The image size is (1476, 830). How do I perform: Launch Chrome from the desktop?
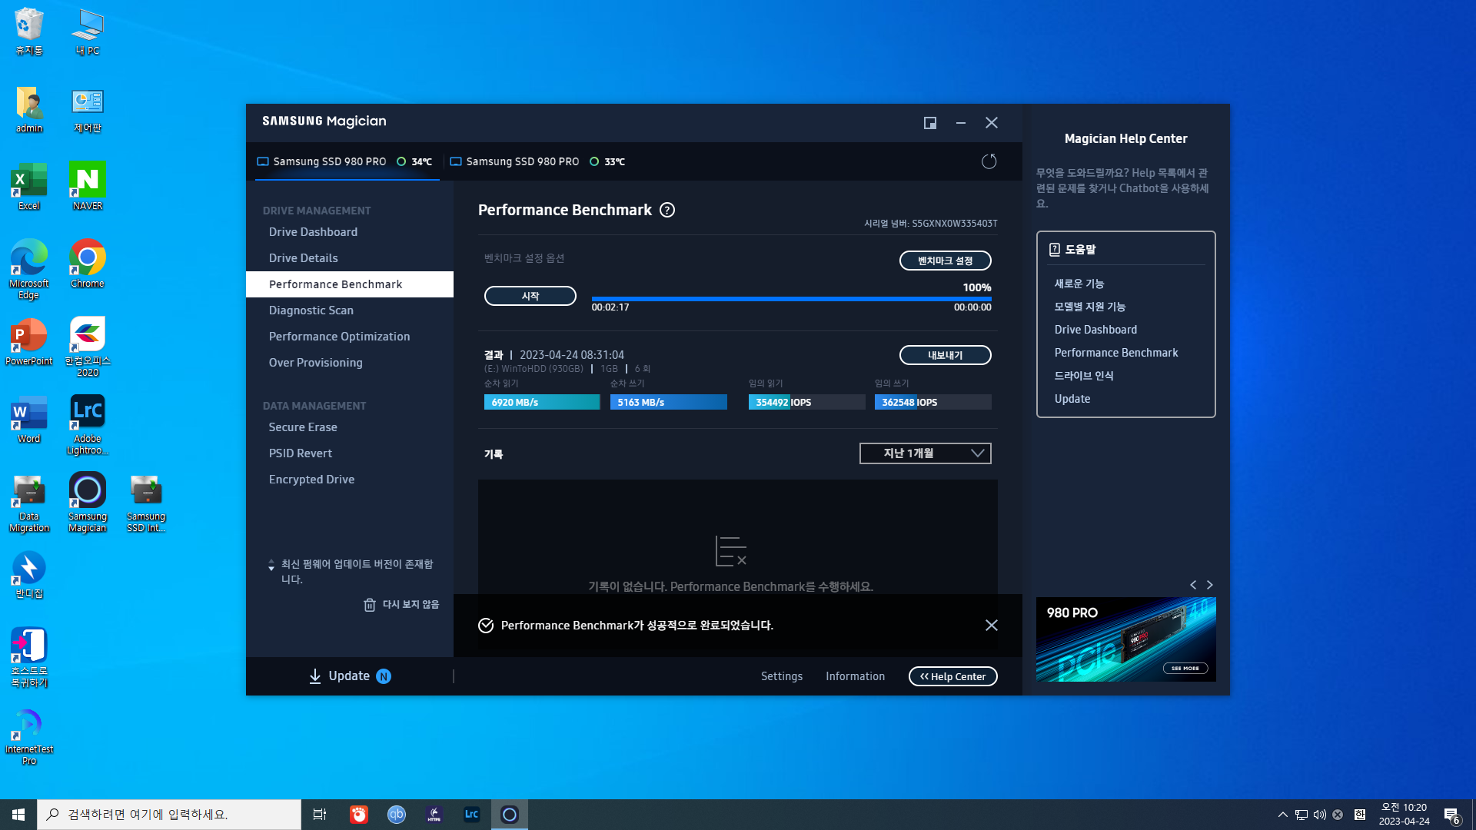88,264
